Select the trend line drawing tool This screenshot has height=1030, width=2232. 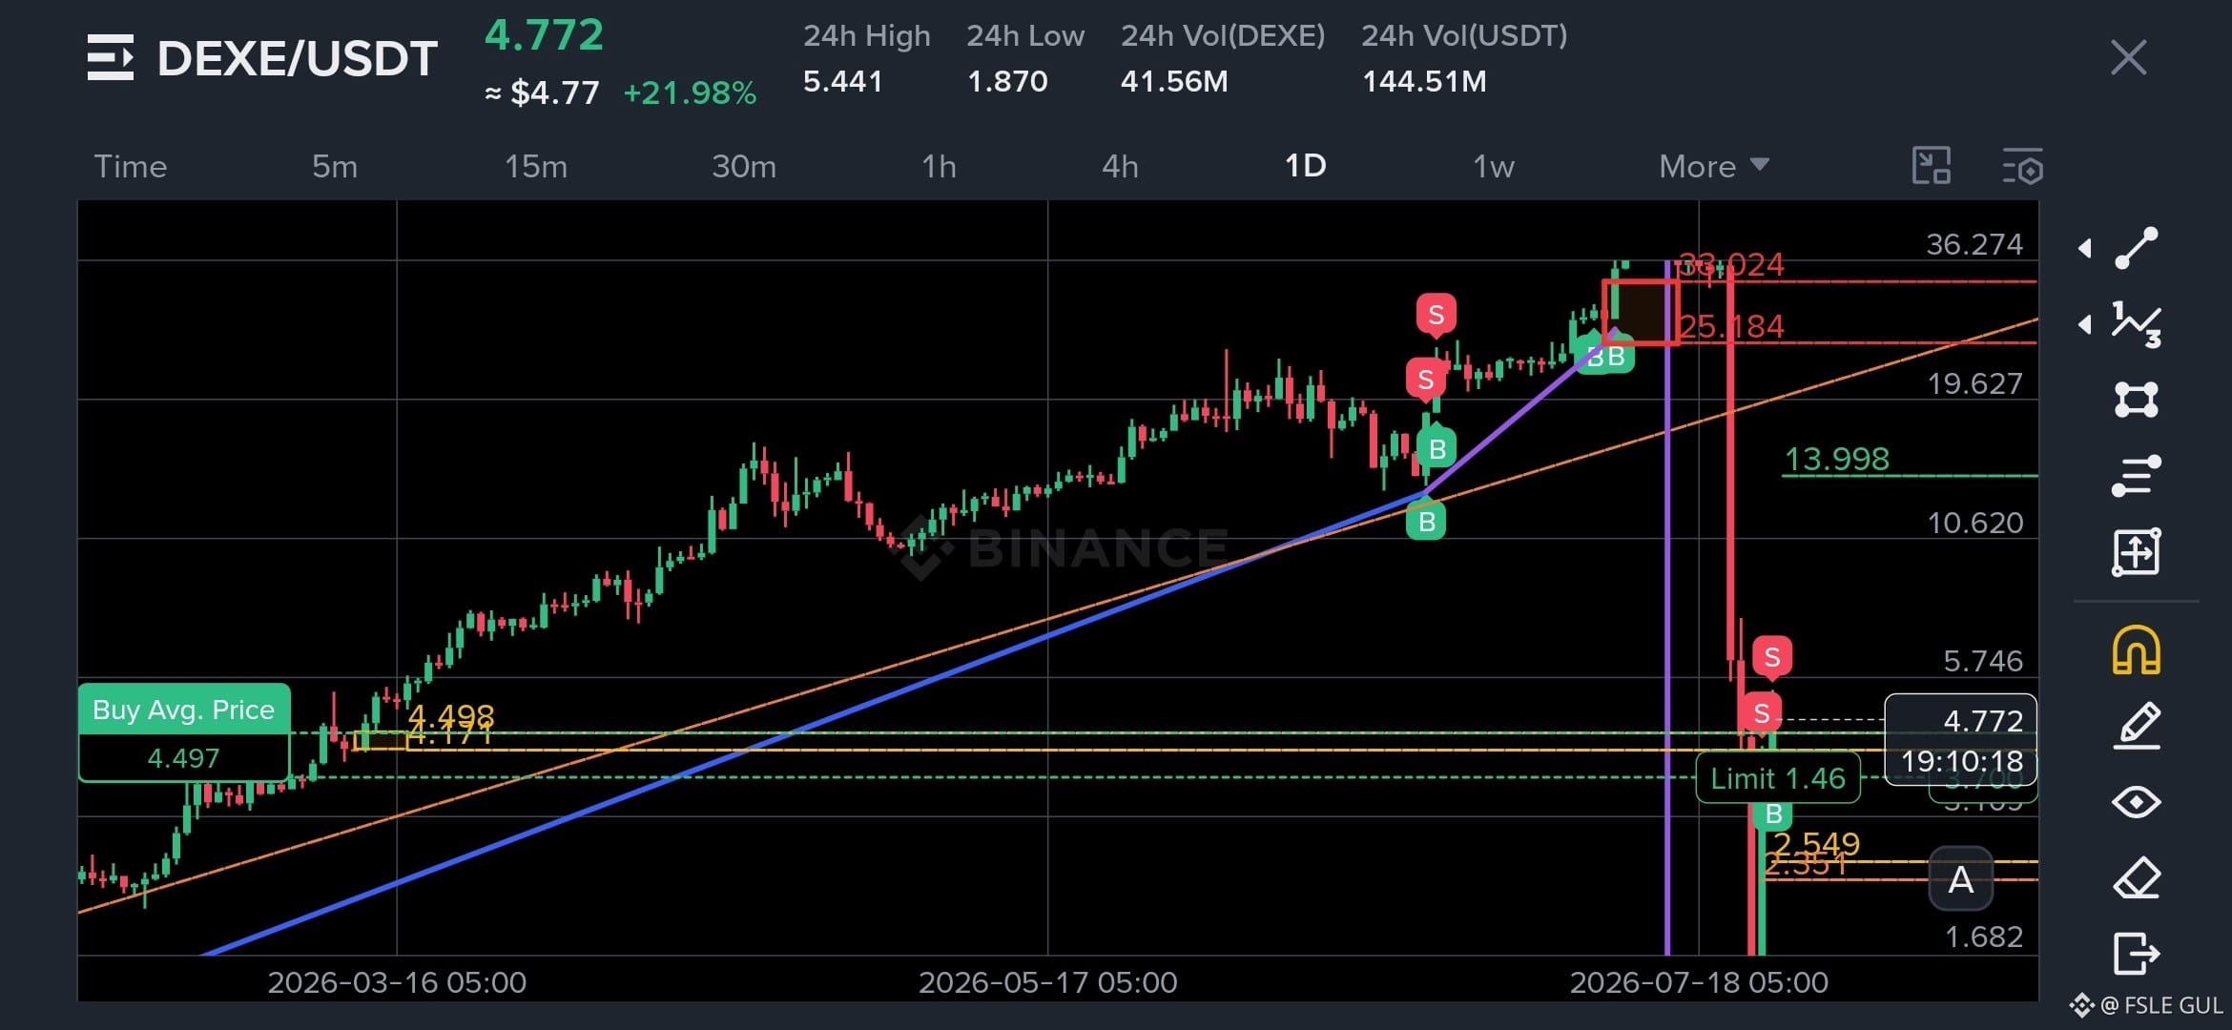tap(2137, 248)
